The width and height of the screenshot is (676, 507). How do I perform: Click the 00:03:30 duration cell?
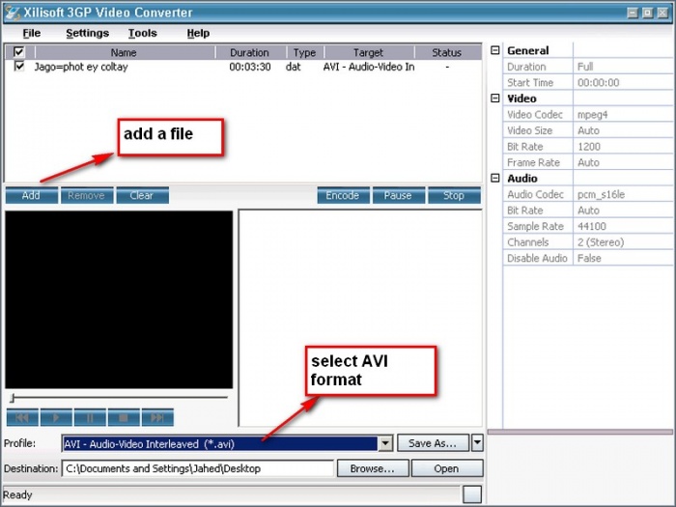pyautogui.click(x=250, y=67)
